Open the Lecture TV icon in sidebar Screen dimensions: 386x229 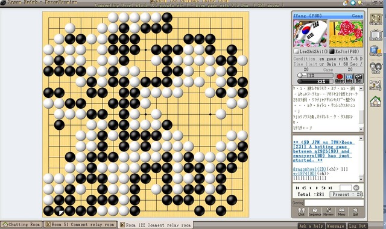[x=376, y=35]
